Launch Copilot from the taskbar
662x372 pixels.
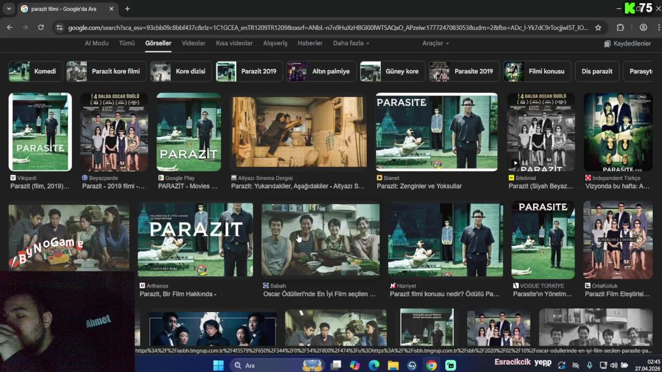coord(355,365)
